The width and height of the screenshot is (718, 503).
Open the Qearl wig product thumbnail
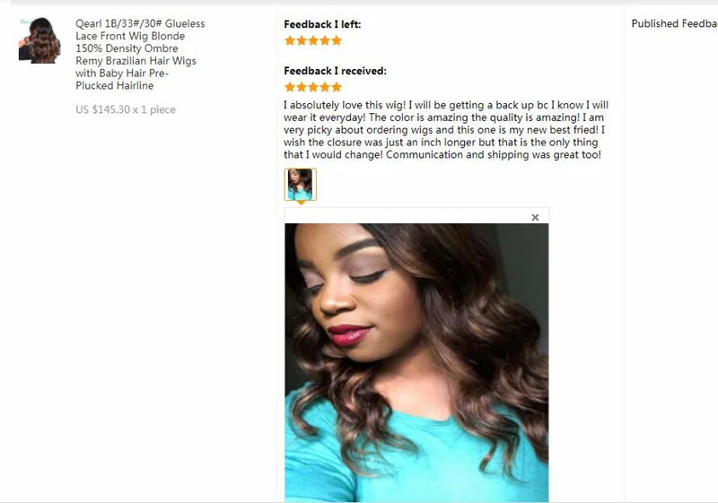39,40
